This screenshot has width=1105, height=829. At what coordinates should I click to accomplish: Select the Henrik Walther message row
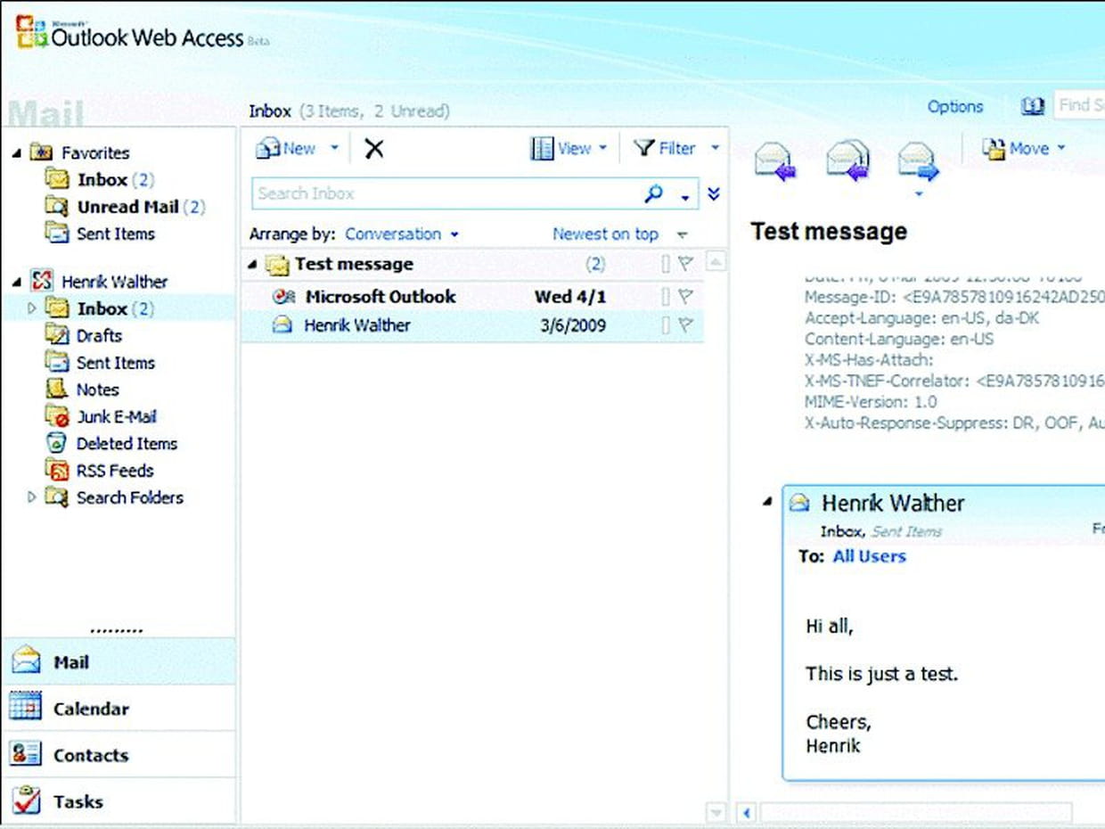coord(472,325)
